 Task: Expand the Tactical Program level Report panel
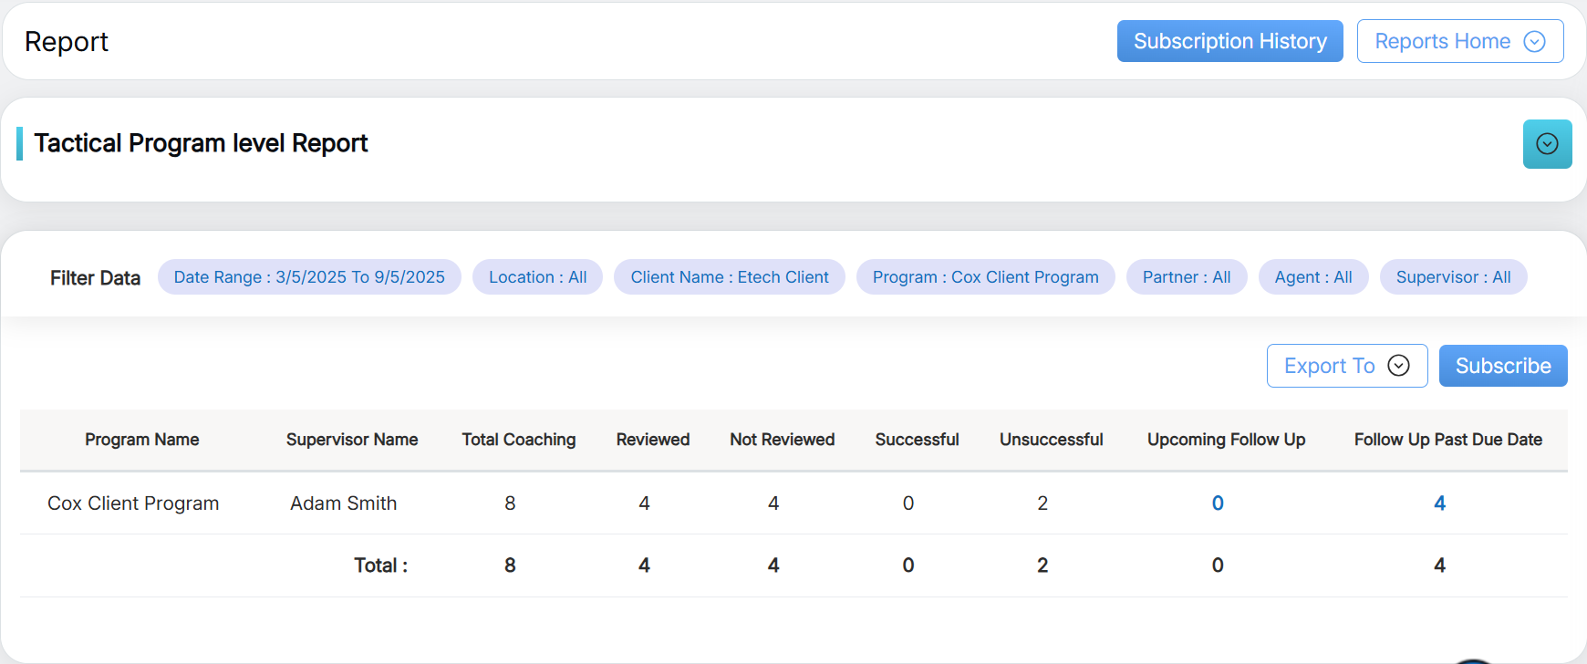[x=1547, y=144]
